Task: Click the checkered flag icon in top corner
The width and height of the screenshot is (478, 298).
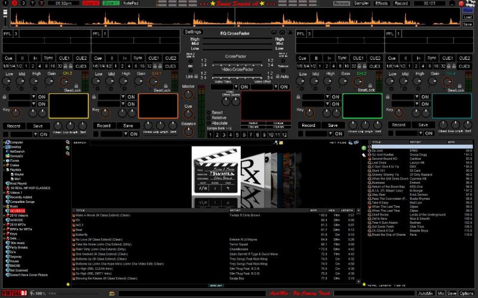Action: click(470, 4)
